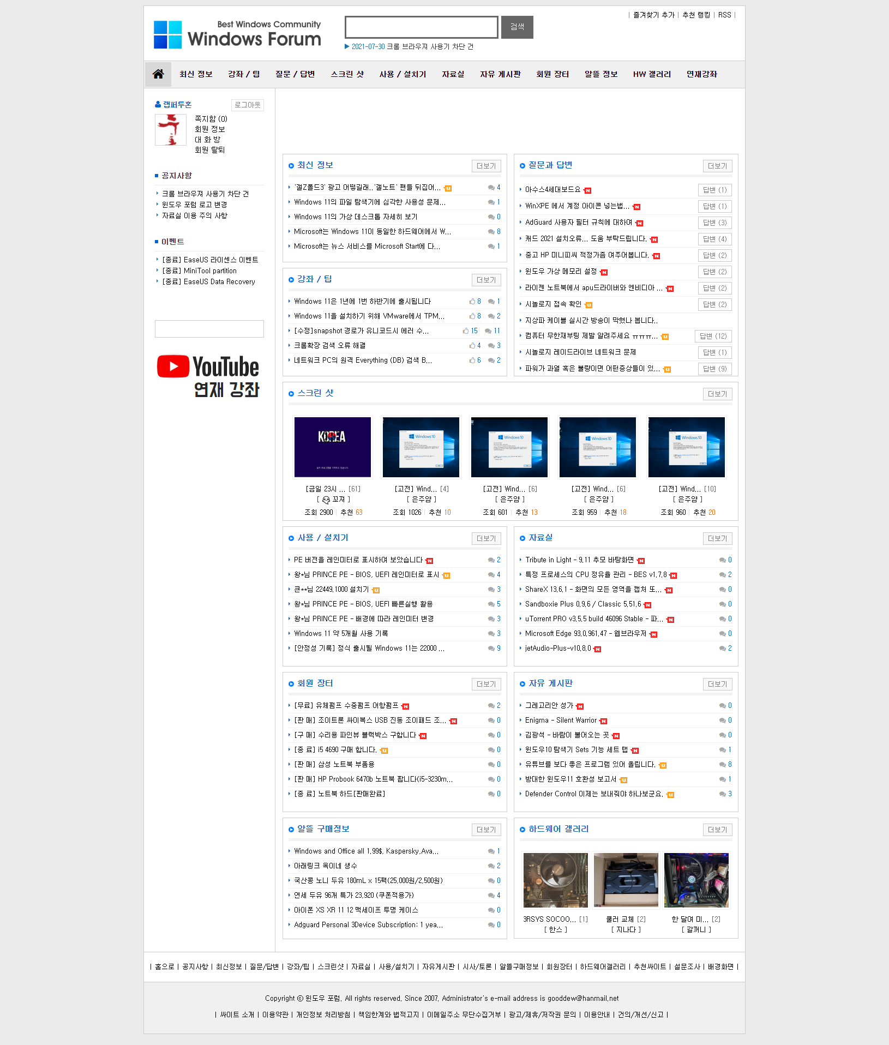Click 더보기 in the 스크린 샷 panel
The height and width of the screenshot is (1045, 889).
(718, 394)
